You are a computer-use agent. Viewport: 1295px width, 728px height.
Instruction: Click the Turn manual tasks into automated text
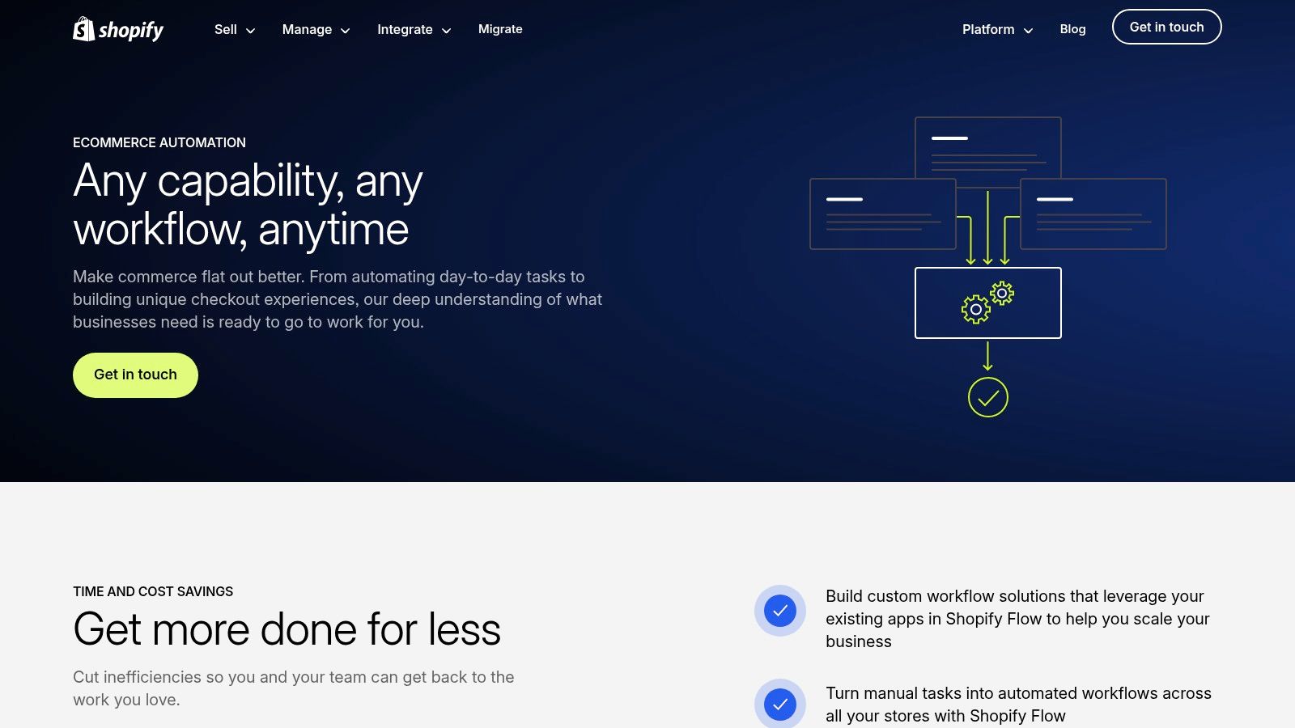(x=1018, y=705)
